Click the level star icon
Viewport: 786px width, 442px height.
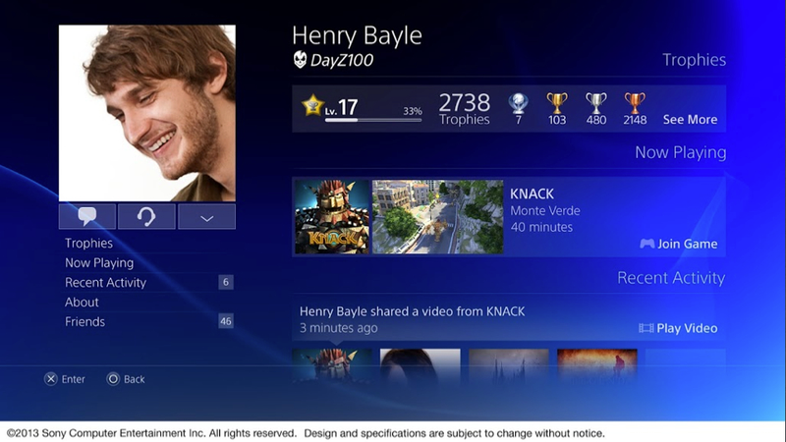[312, 105]
